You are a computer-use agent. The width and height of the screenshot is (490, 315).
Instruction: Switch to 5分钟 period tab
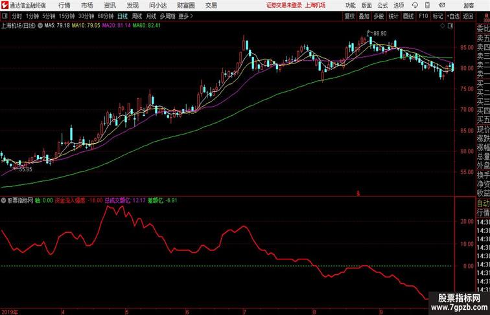tap(49, 16)
